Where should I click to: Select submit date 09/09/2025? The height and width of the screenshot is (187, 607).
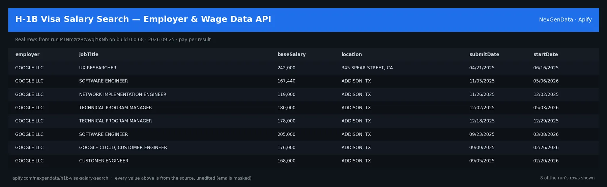482,148
